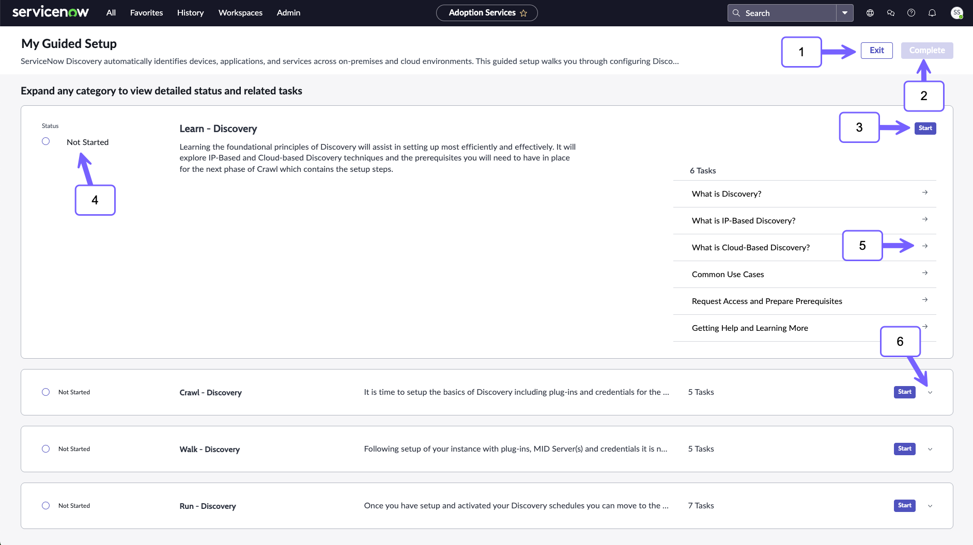The width and height of the screenshot is (973, 545).
Task: Start the Walk - Discovery category
Action: tap(904, 448)
